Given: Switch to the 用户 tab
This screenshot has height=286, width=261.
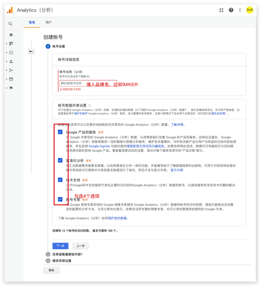Looking at the screenshot, I should click(x=48, y=23).
